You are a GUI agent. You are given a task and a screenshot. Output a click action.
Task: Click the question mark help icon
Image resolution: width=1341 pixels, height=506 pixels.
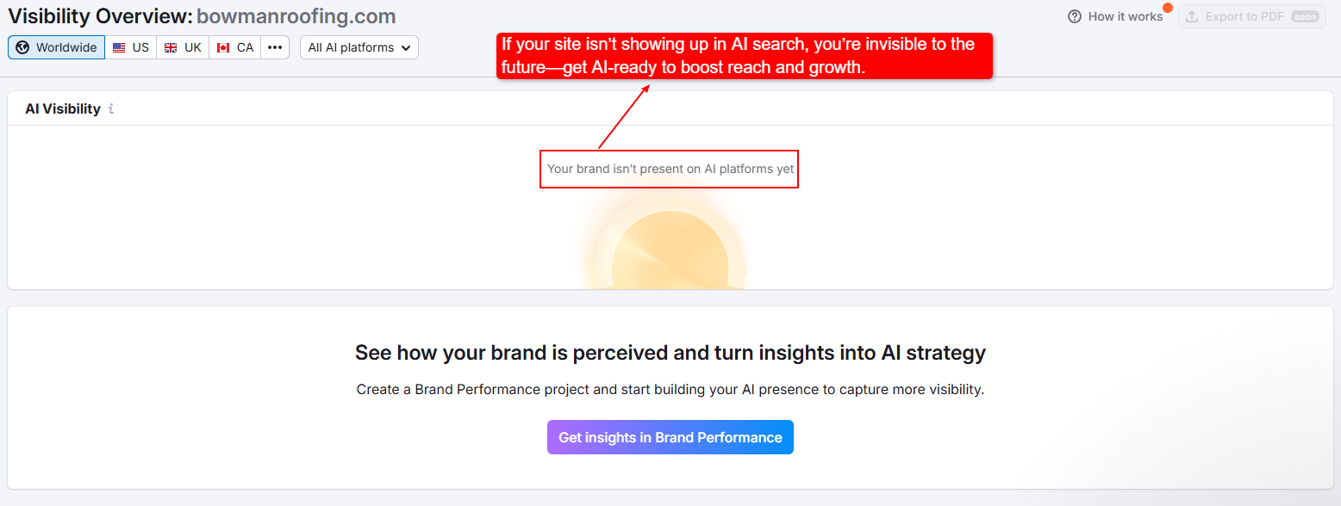(1074, 16)
